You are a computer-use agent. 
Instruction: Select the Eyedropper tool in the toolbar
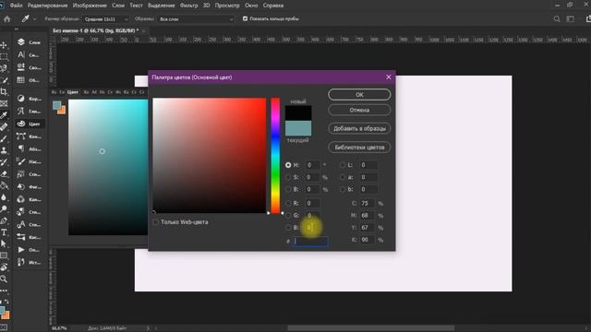[x=4, y=115]
